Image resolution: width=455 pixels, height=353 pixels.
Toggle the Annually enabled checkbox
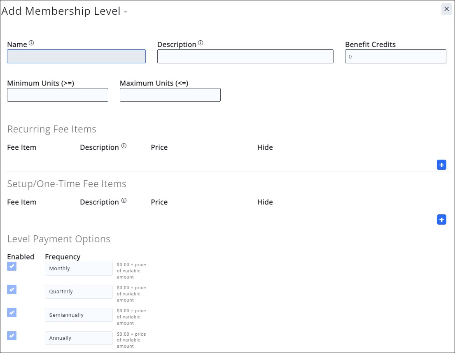(12, 336)
